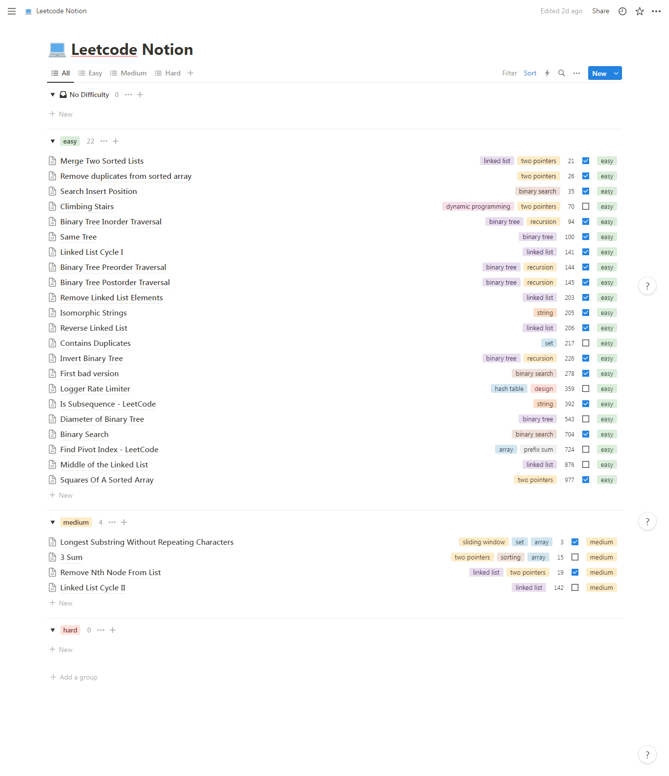
Task: Click the dynamic programming tag
Action: coord(478,206)
